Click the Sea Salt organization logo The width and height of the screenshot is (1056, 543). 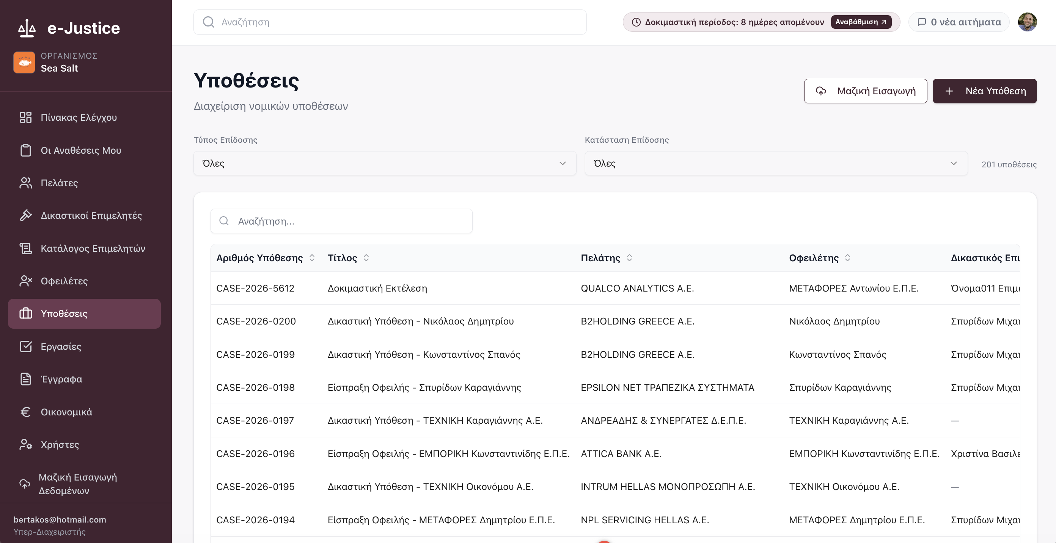[24, 62]
